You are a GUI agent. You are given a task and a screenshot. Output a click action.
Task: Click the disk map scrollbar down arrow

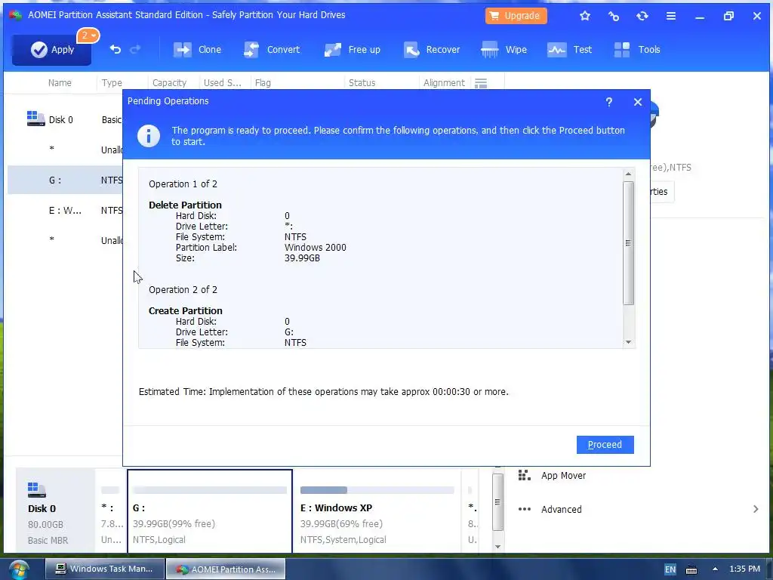click(x=497, y=546)
